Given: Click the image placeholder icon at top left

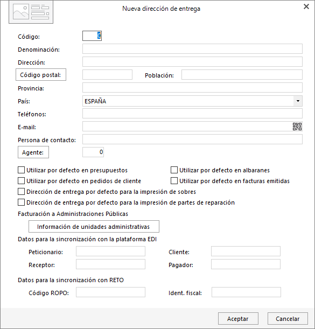Looking at the screenshot, I should point(31,12).
